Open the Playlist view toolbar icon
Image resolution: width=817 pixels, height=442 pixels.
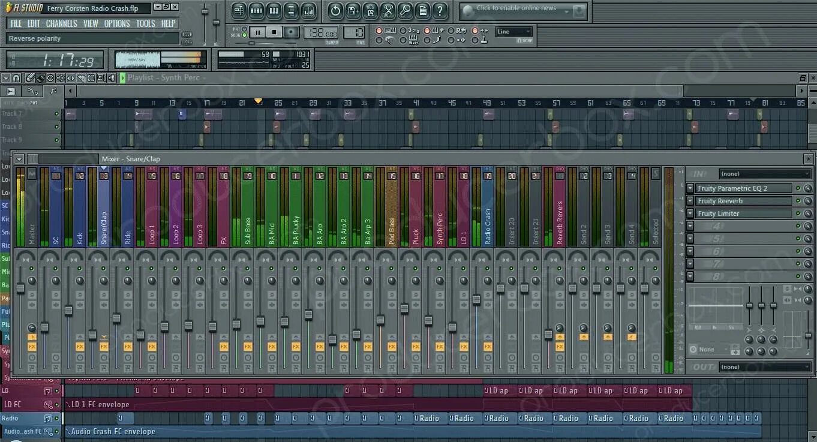239,10
